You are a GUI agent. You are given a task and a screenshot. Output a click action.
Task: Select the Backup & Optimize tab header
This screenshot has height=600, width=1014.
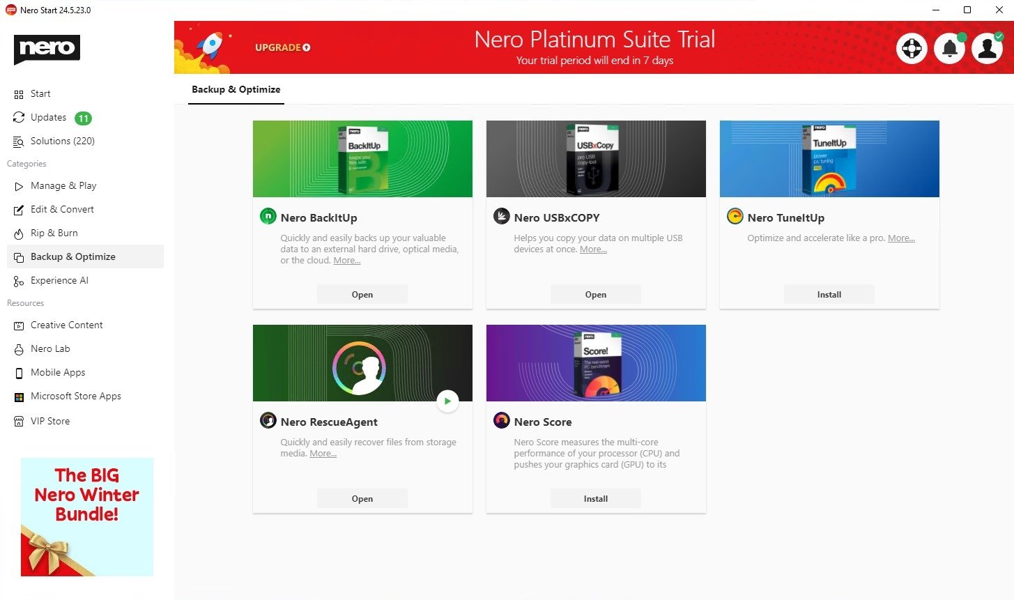[236, 89]
